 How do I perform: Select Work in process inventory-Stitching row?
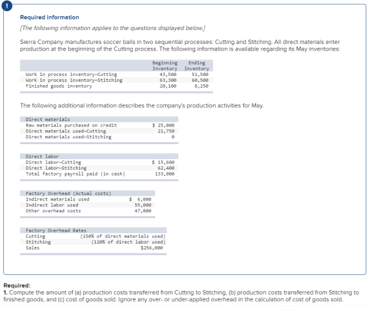pos(117,80)
